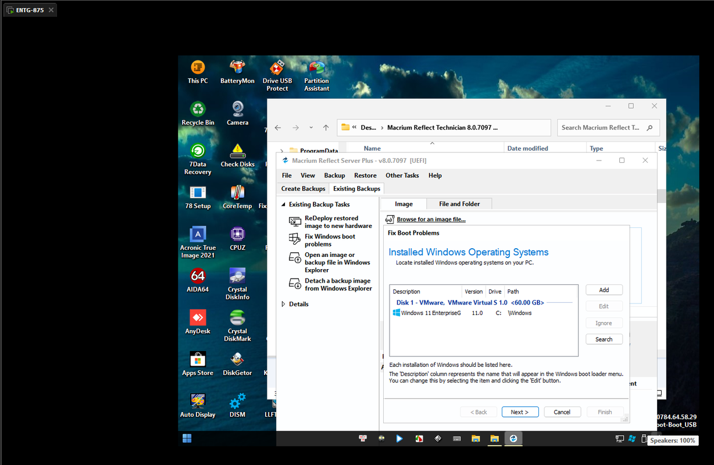714x465 pixels.
Task: Select Disk 1 - VMware Virtual S row
Action: click(x=483, y=302)
